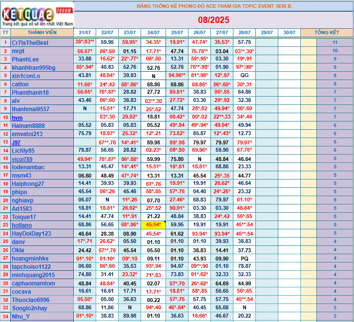Select row number 34 in TT column

point(5,316)
